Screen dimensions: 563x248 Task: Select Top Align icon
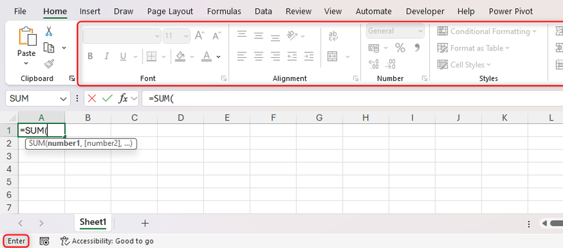pos(242,35)
